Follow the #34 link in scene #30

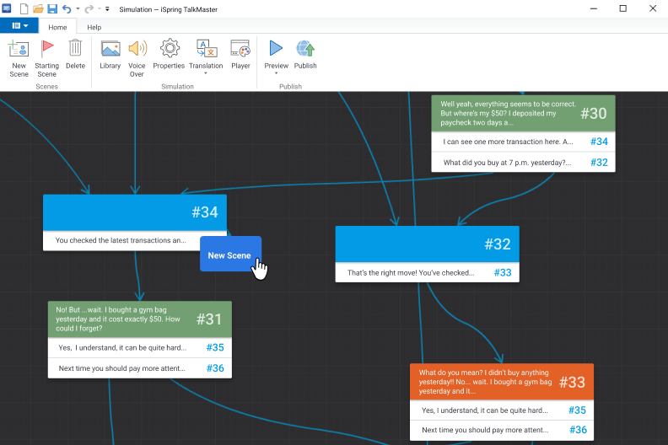[x=599, y=142]
